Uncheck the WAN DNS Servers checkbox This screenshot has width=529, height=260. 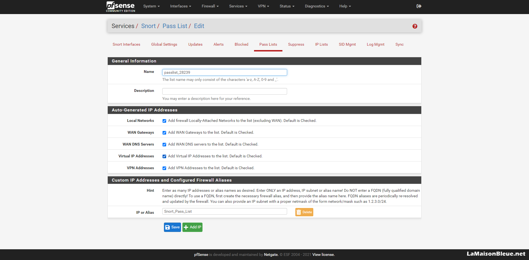pyautogui.click(x=164, y=144)
